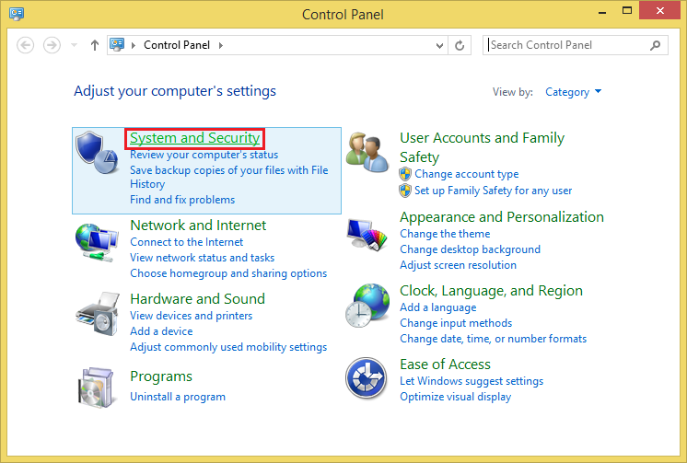Click Add a language
687x463 pixels.
437,307
